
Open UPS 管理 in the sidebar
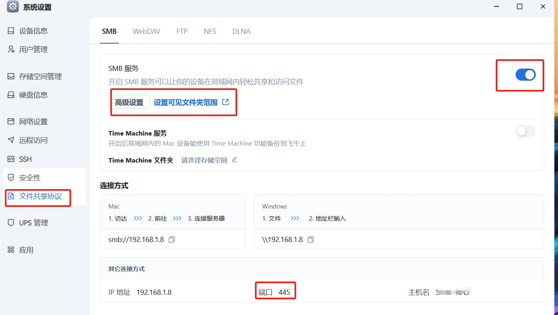click(x=44, y=223)
